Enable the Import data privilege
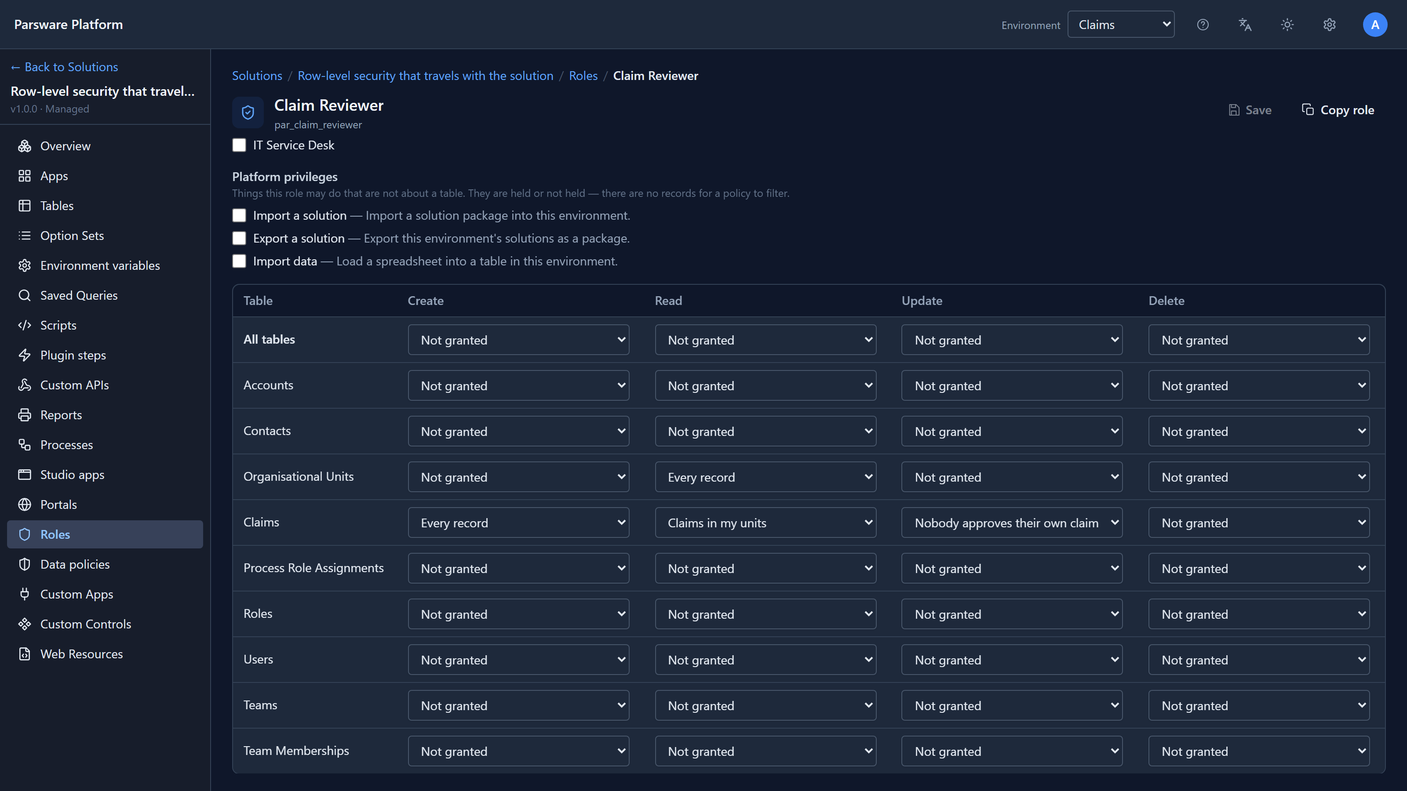The height and width of the screenshot is (791, 1407). (239, 261)
